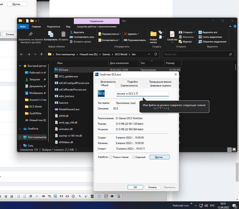The image size is (239, 209).
Task: Insert a numbered list in editor toolbar
Action: coord(25,196)
